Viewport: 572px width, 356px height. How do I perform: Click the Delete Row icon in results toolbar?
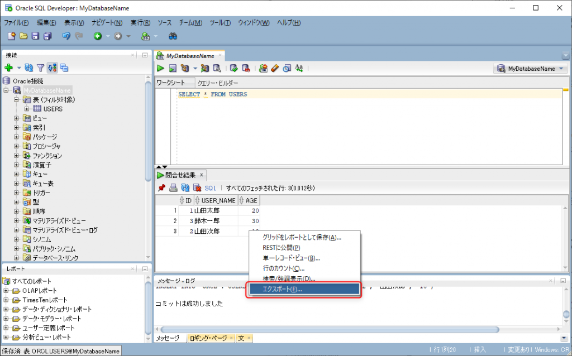click(x=197, y=188)
